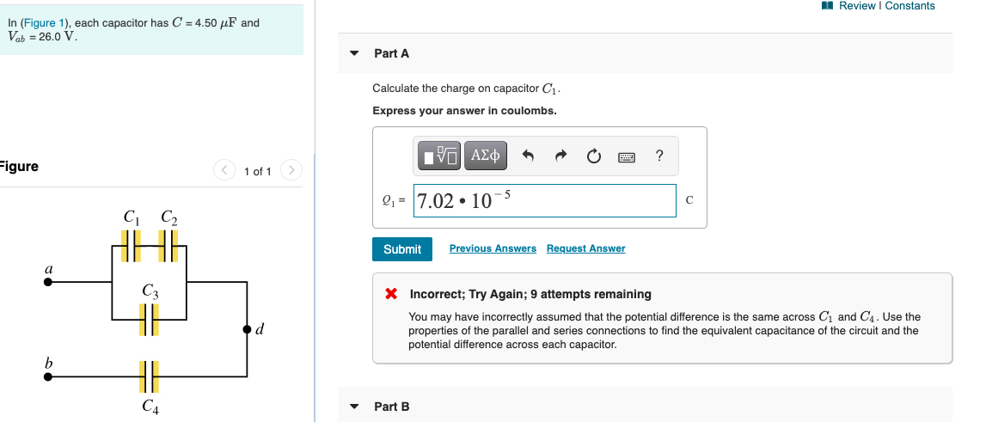Image resolution: width=986 pixels, height=422 pixels.
Task: Click the C3 capacitor label
Action: pos(150,291)
